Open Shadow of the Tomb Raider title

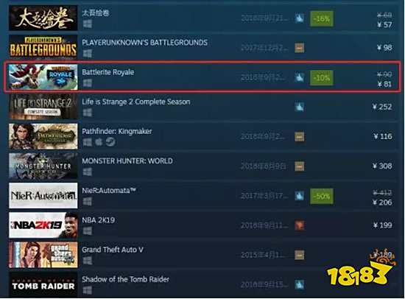pos(125,279)
